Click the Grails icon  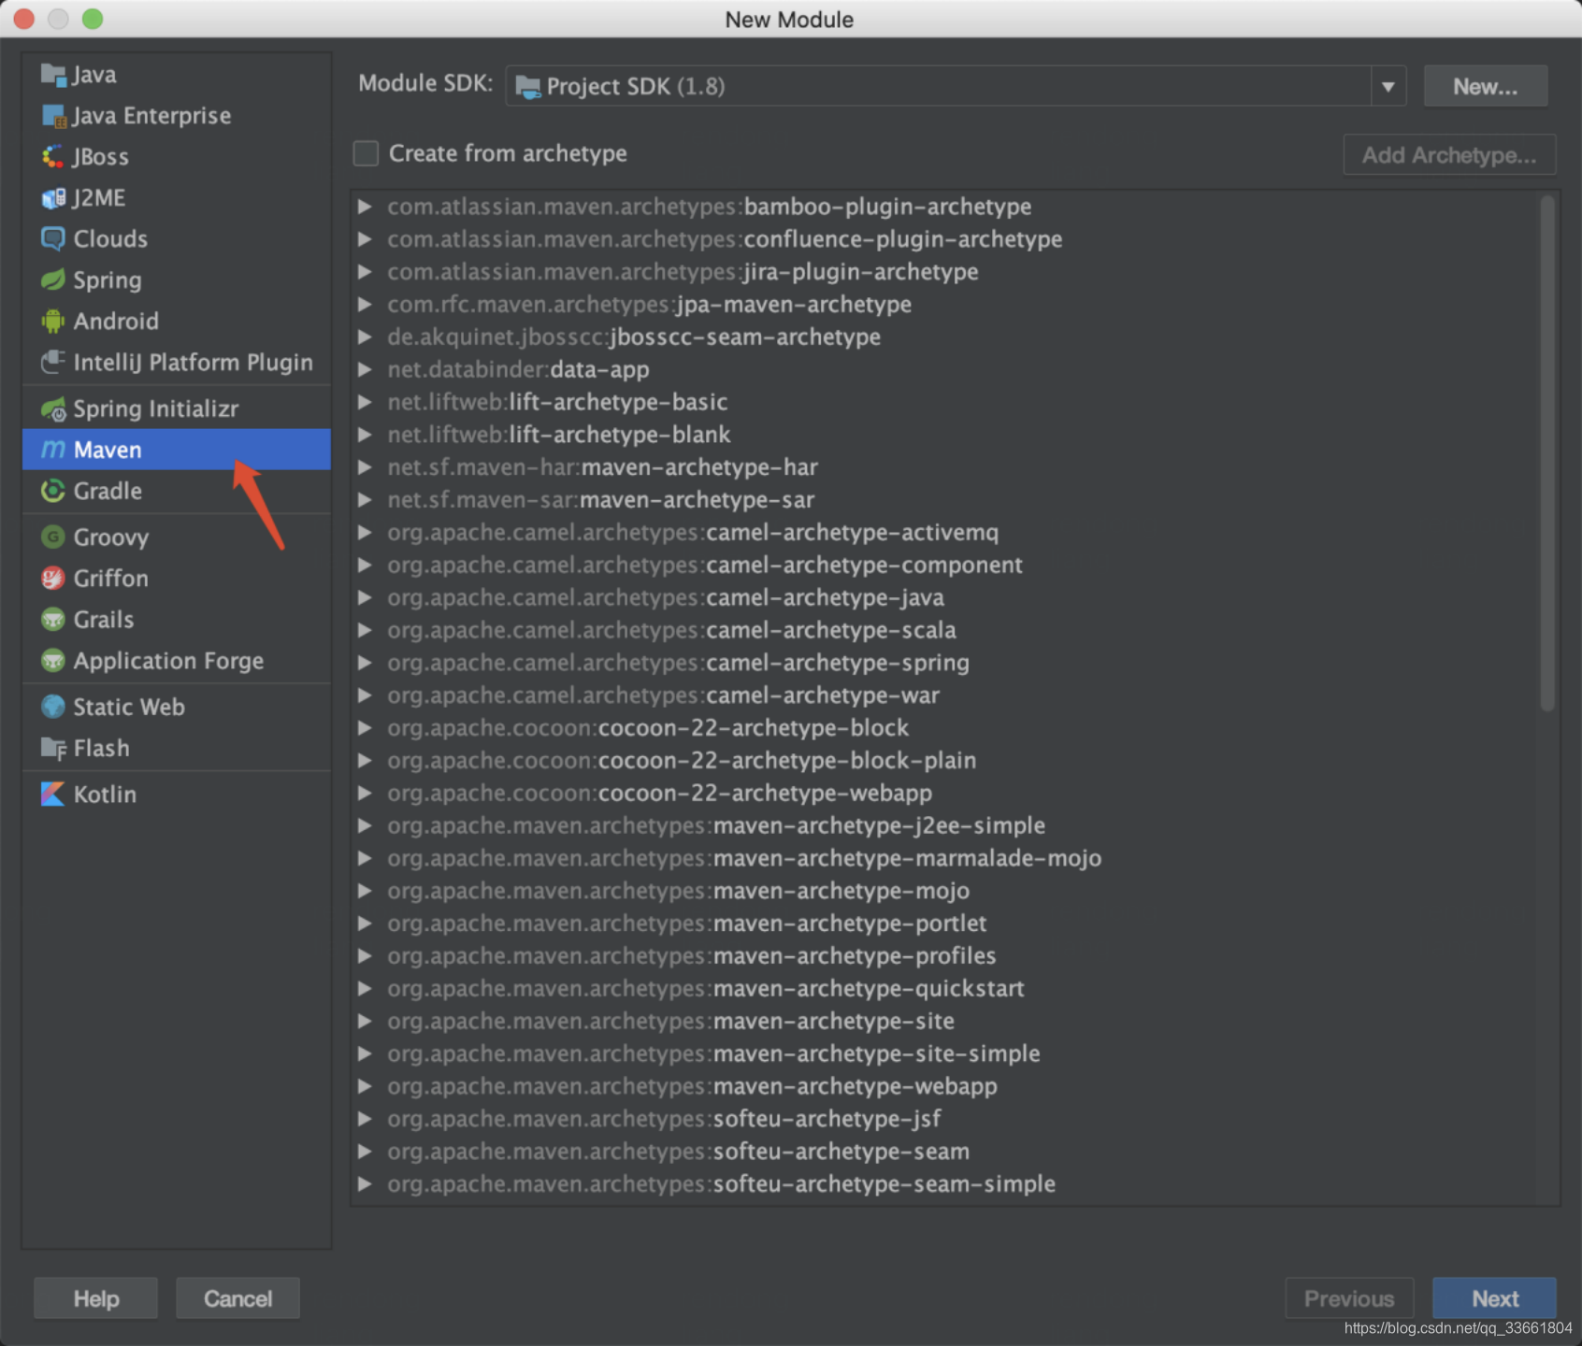point(53,620)
